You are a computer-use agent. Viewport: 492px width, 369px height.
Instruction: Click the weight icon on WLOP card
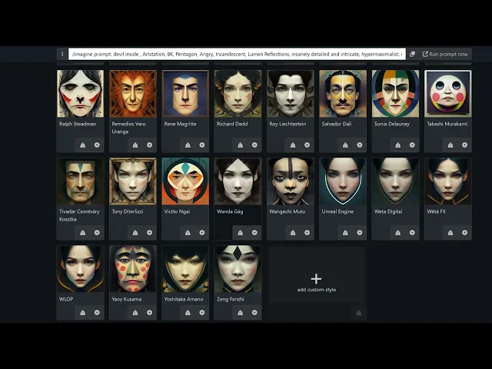coord(82,313)
